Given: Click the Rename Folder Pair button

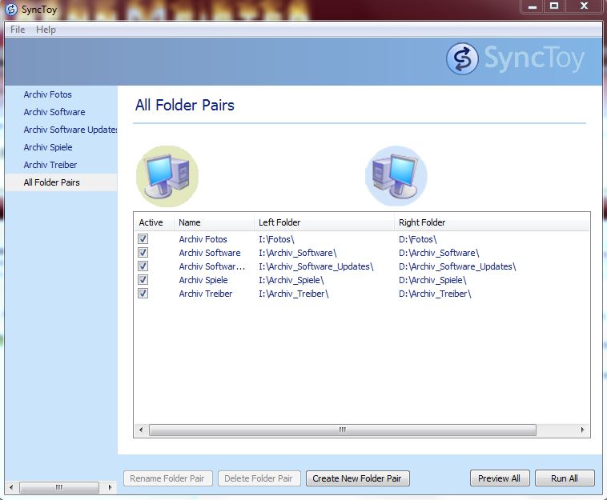Looking at the screenshot, I should pyautogui.click(x=167, y=478).
